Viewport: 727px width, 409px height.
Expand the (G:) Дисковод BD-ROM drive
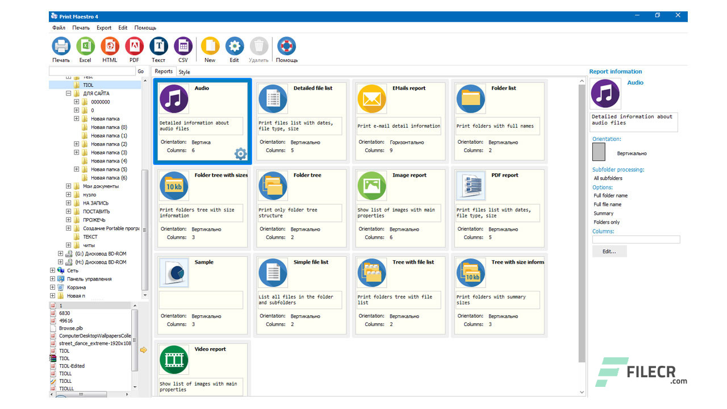pos(61,253)
